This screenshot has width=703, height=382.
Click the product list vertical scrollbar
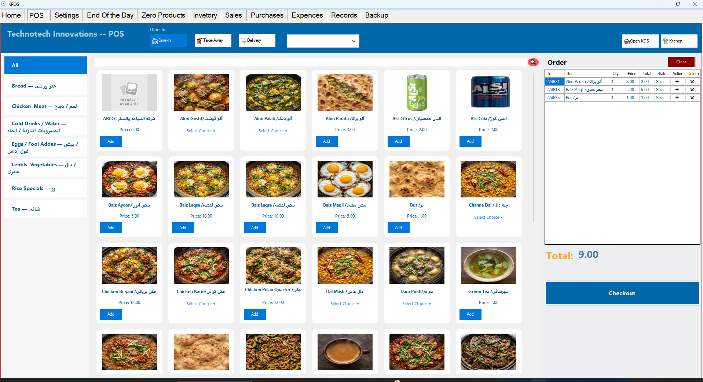point(534,147)
